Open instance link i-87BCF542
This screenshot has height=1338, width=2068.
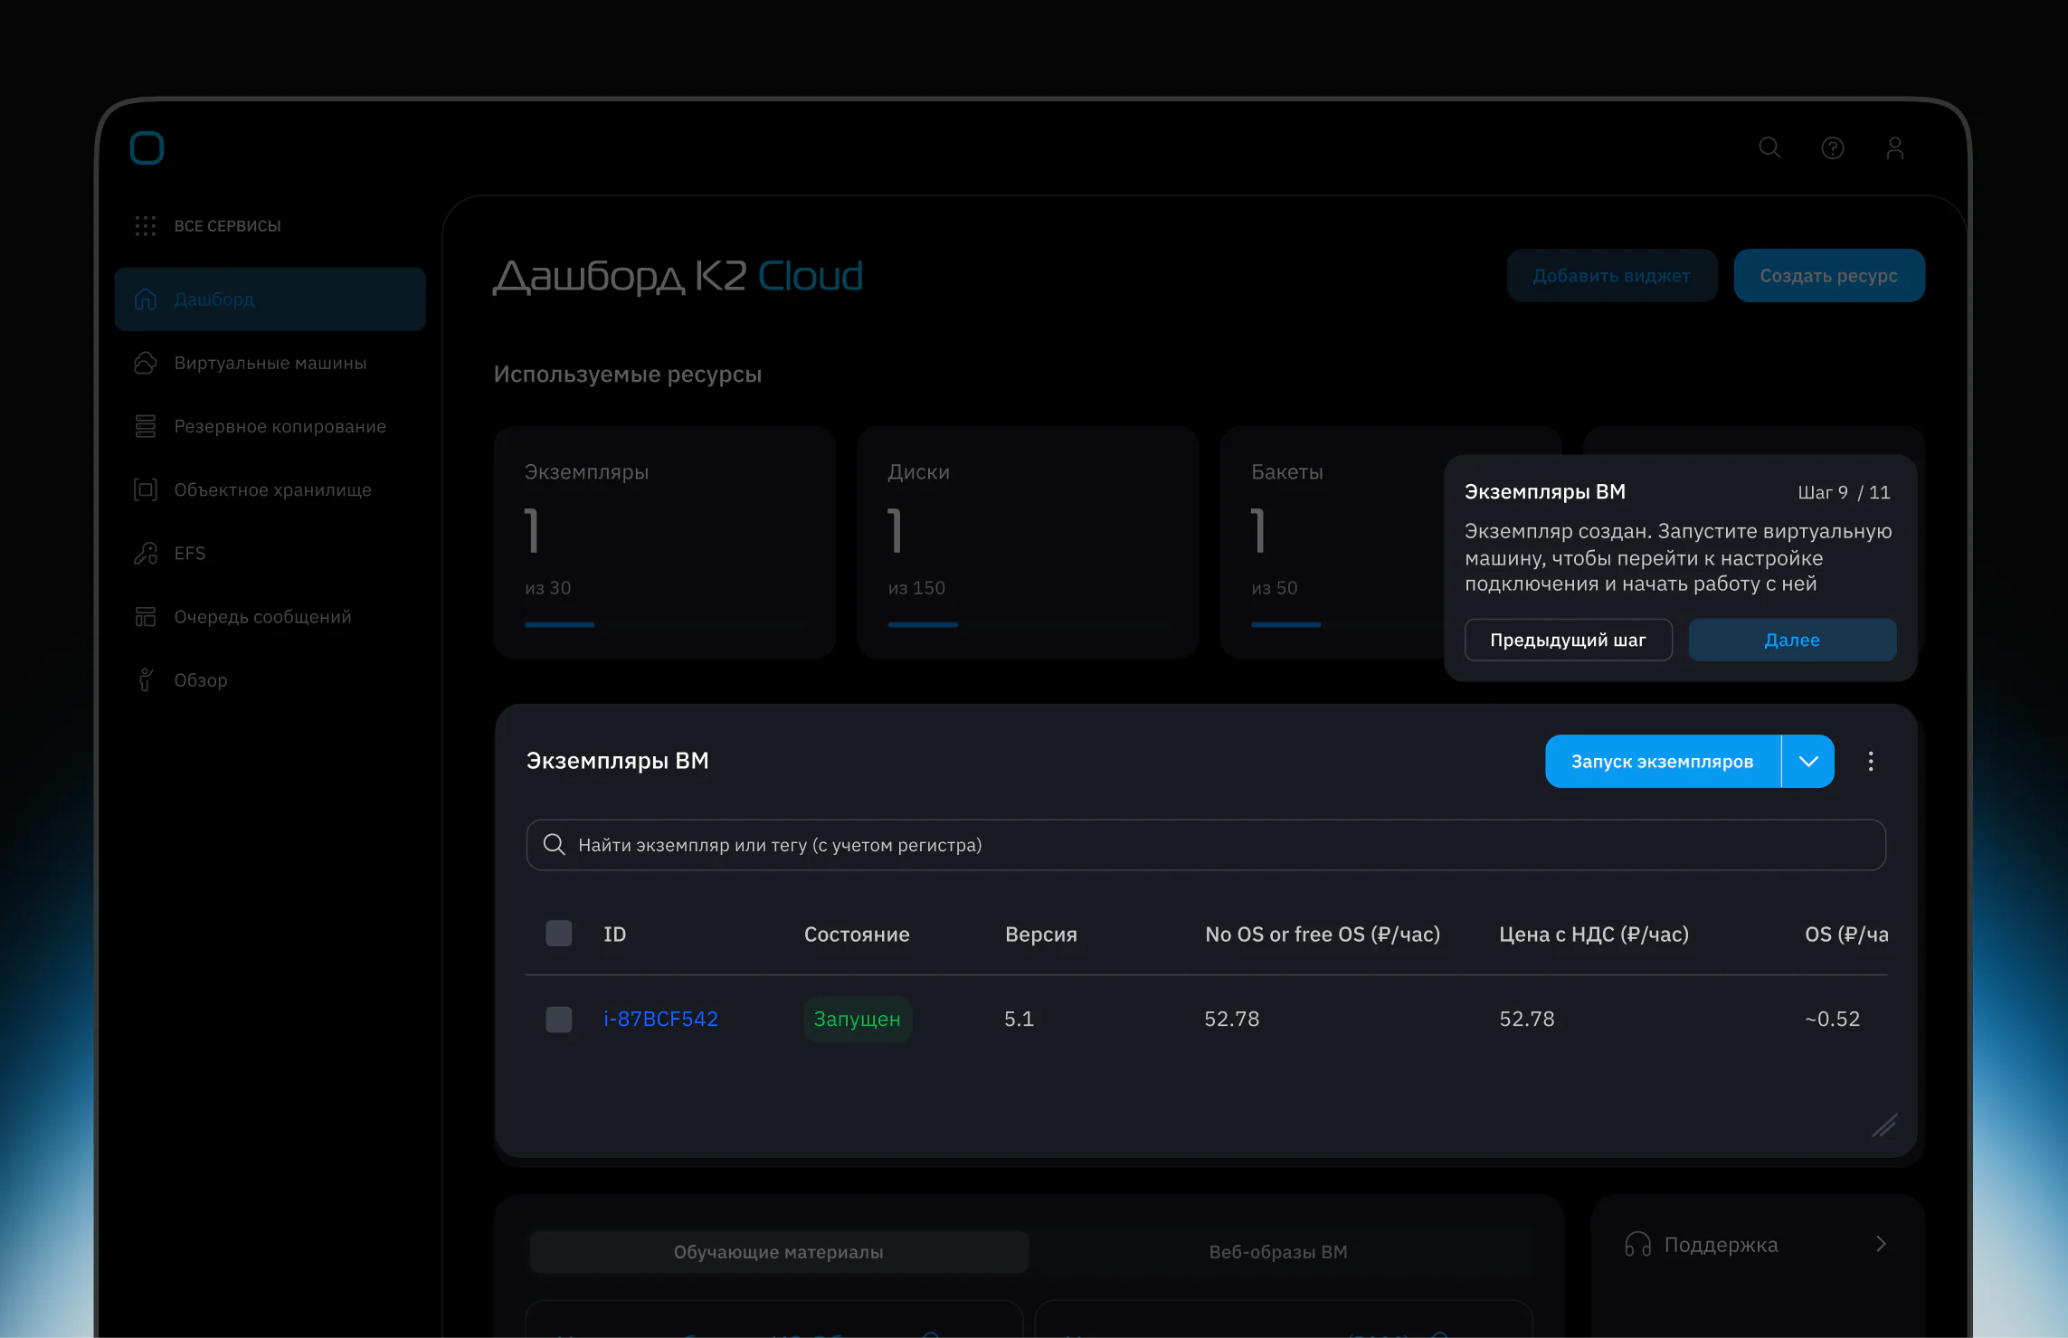(x=660, y=1019)
